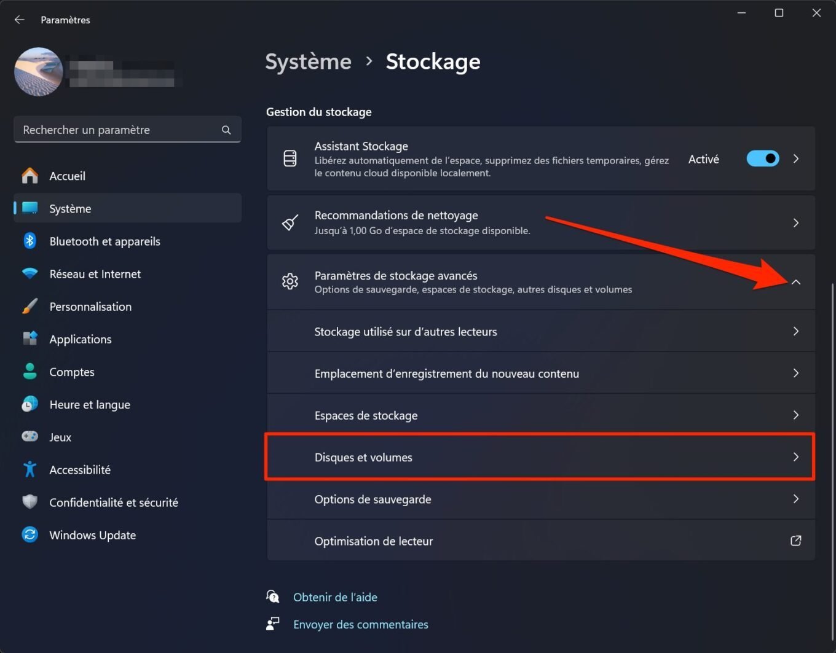Minimize the Paramètres window
836x653 pixels.
tap(742, 13)
